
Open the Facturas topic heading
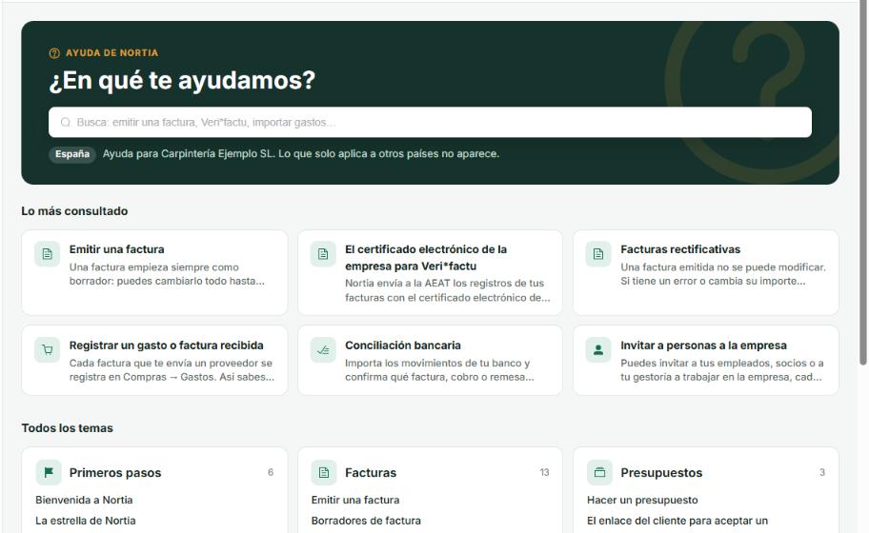(x=371, y=473)
